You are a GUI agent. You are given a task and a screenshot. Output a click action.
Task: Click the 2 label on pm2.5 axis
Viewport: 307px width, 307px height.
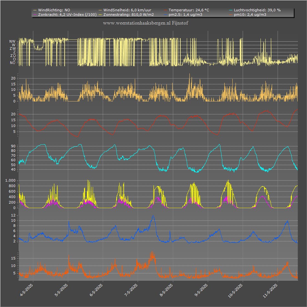click(14, 241)
